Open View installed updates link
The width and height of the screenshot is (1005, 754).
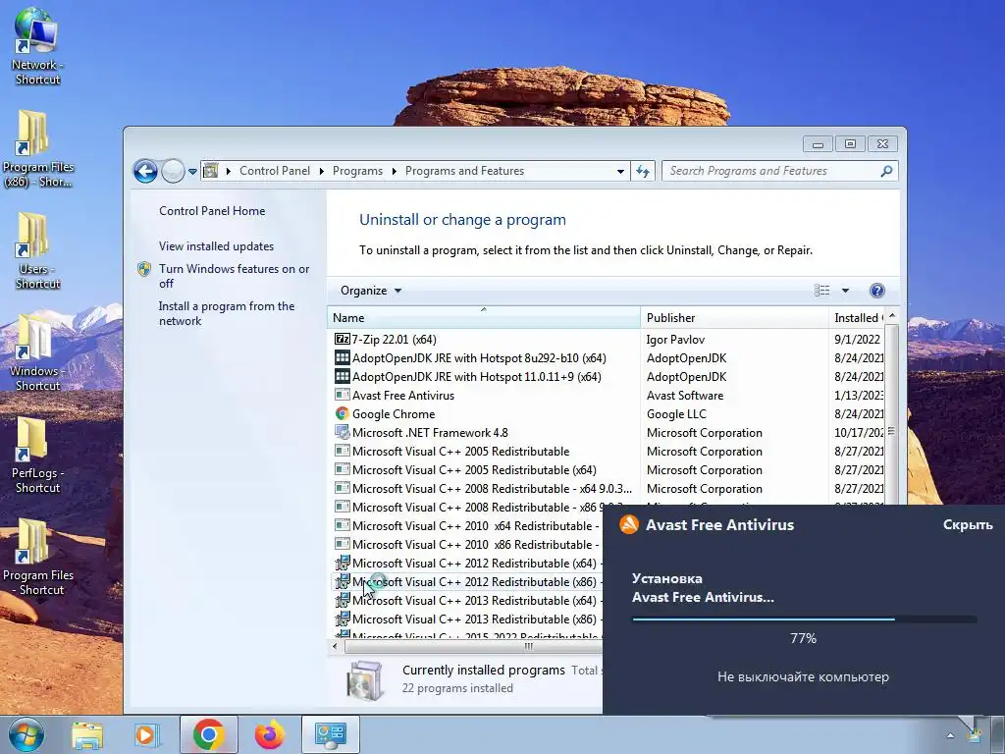[216, 246]
